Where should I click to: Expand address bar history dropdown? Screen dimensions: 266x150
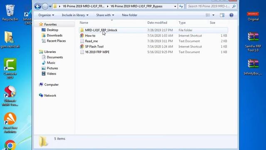click(175, 7)
